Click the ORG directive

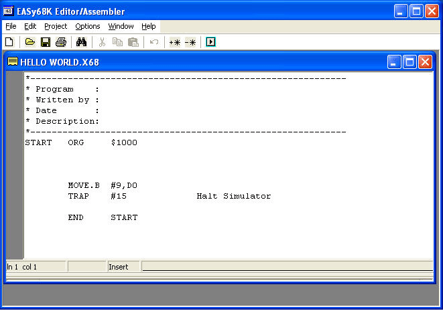76,142
